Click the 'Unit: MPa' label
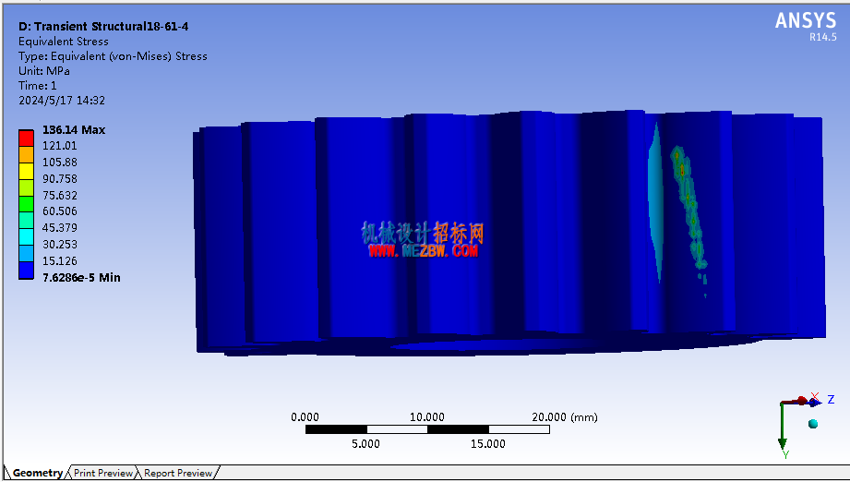 [44, 71]
